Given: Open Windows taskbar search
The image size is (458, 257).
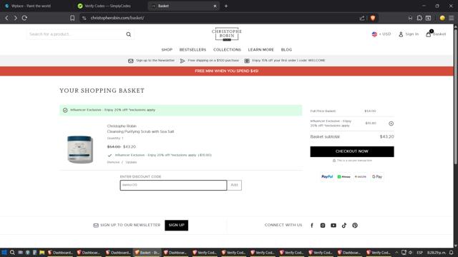Looking at the screenshot, I should (x=12, y=252).
